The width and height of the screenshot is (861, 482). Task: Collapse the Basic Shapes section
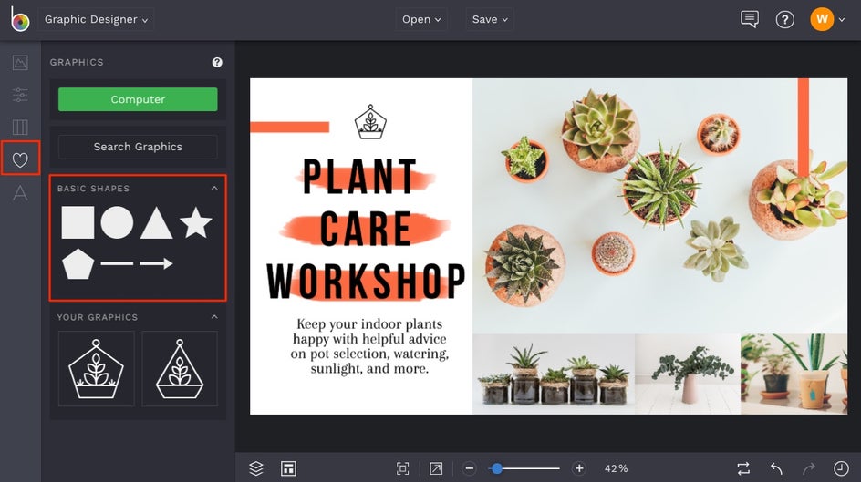tap(214, 189)
